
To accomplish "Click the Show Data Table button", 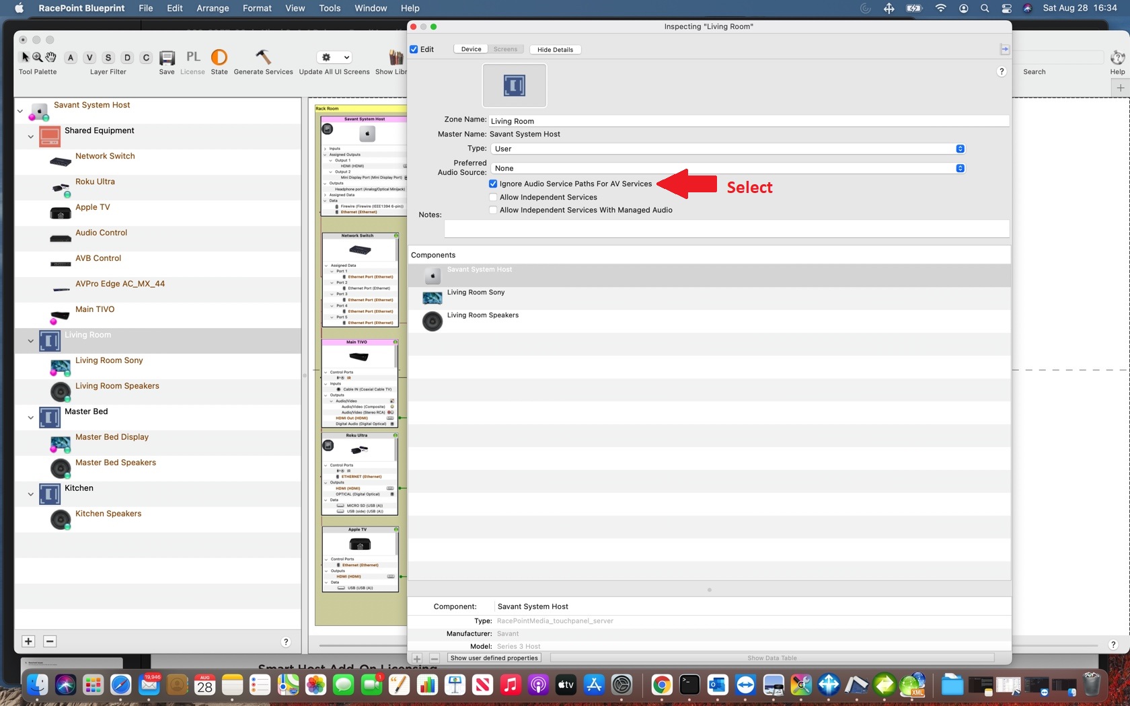I will [x=771, y=658].
